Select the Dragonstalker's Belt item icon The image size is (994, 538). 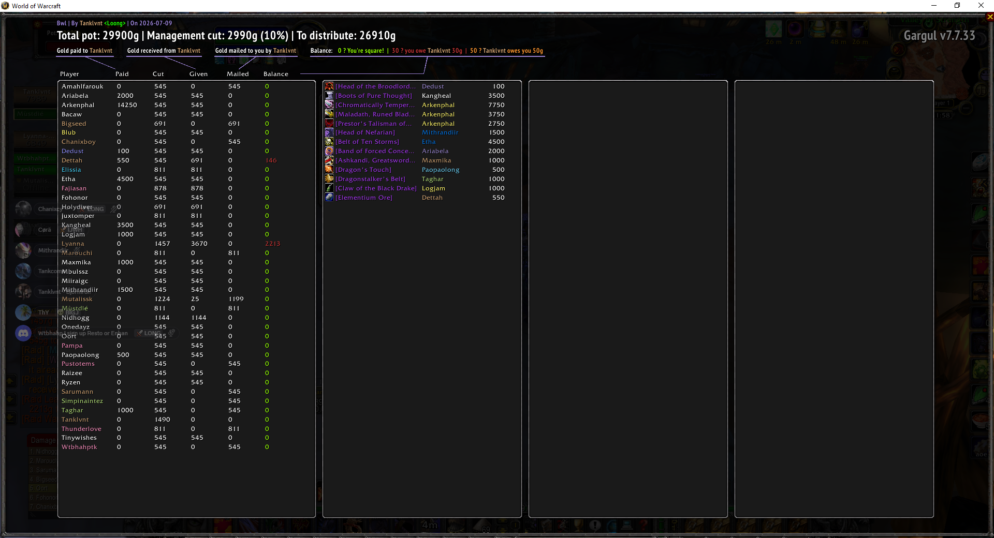click(329, 179)
